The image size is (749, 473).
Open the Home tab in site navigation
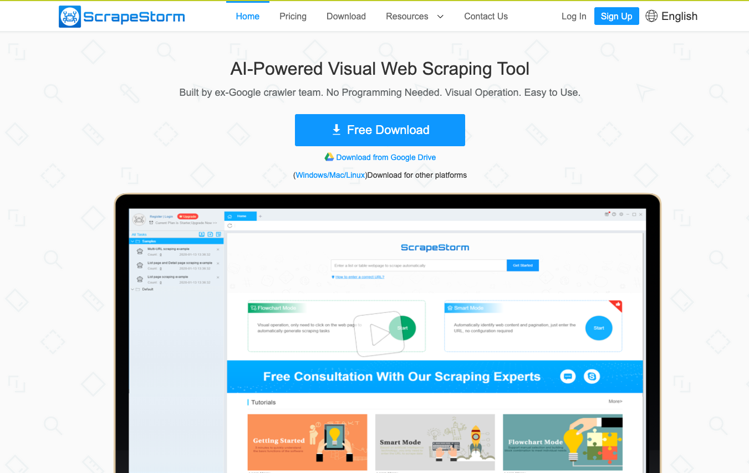(247, 17)
